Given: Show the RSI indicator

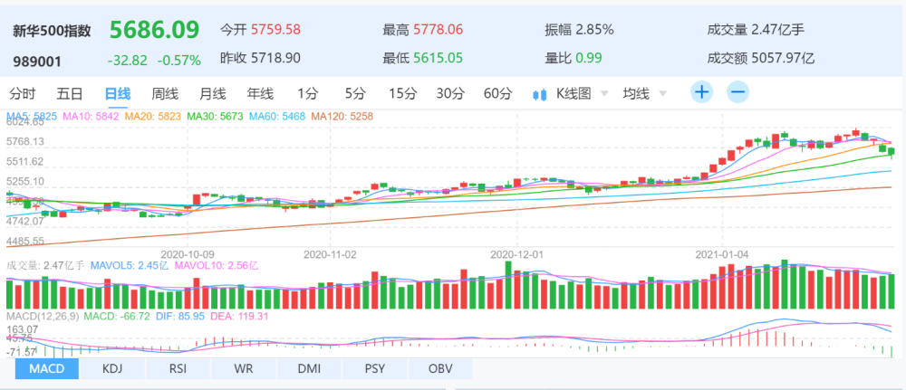Looking at the screenshot, I should coord(178,369).
